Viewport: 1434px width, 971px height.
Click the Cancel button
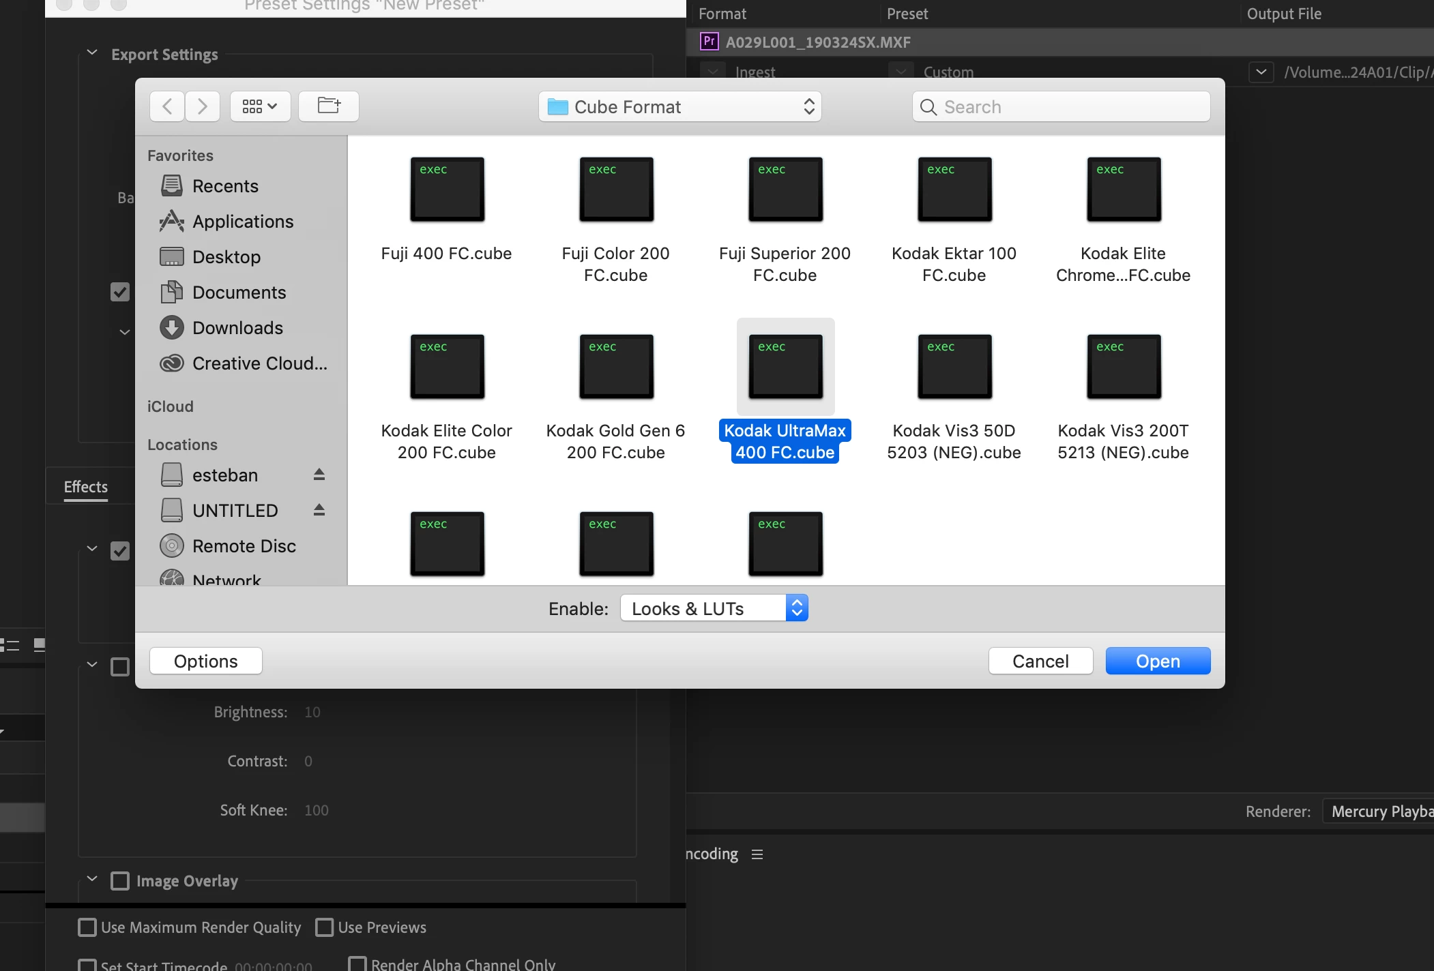coord(1040,661)
